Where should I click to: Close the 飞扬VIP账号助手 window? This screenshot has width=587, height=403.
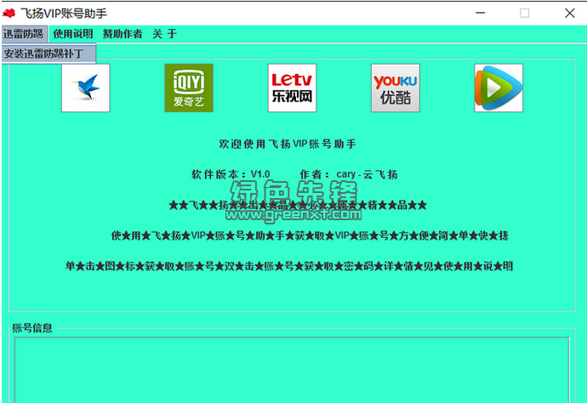coord(570,13)
